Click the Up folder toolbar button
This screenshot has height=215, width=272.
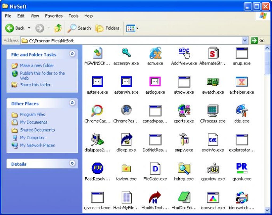click(58, 28)
